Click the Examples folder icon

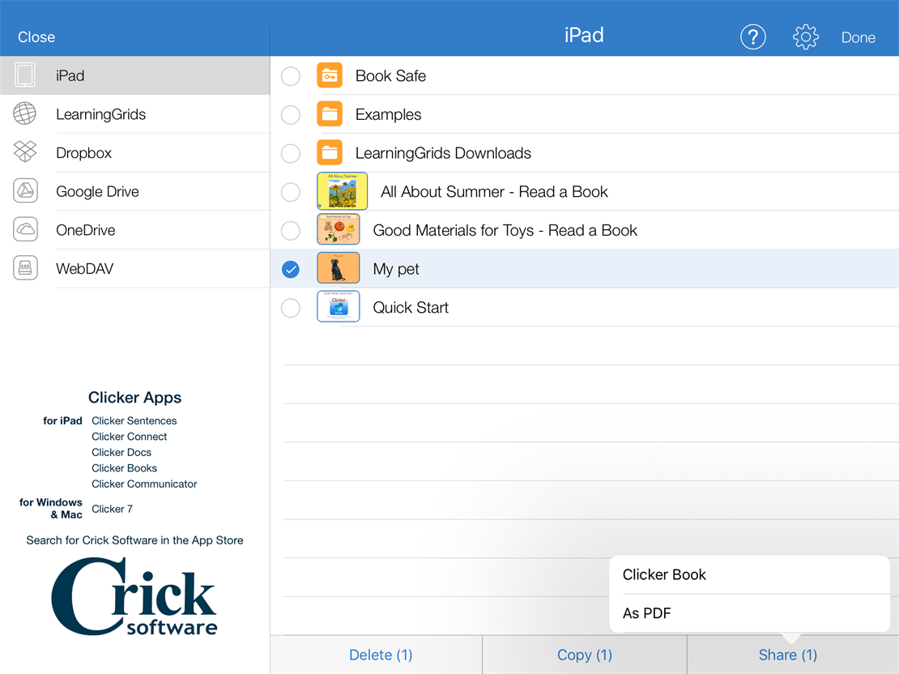(330, 114)
